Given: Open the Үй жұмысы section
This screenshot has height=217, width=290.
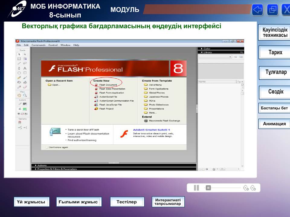Looking at the screenshot, I should 32,202.
